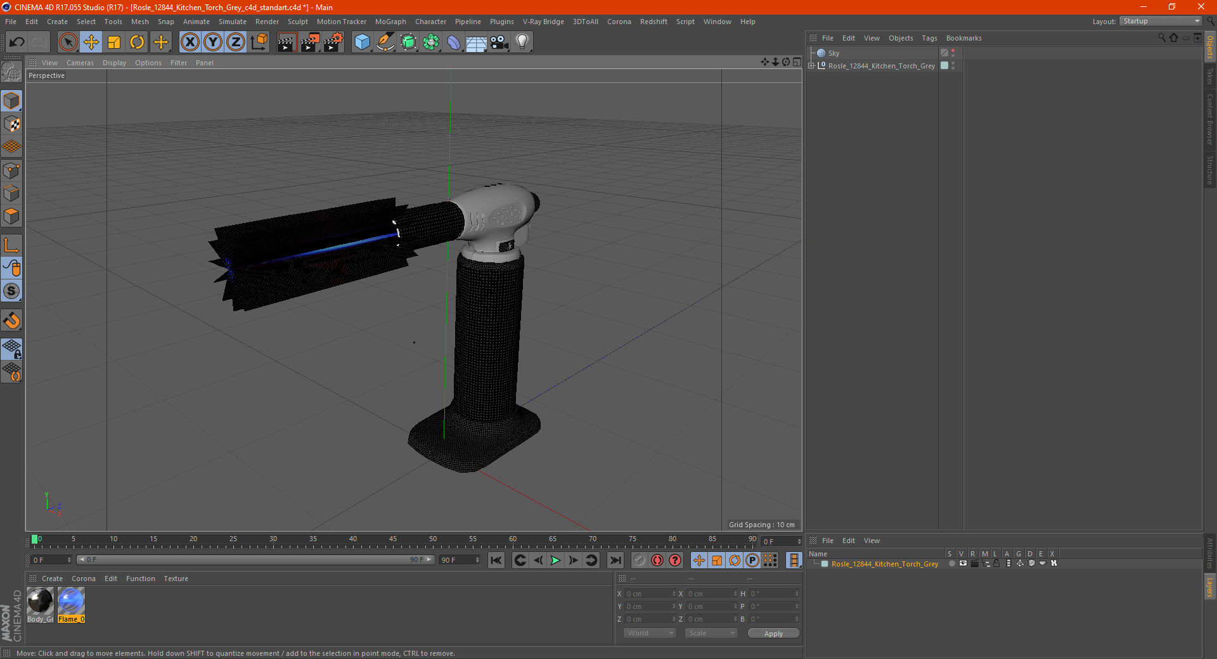Click Rosle_12844_Kitchen_Torch_Grey layer color tag
Viewport: 1217px width, 659px height.
pyautogui.click(x=944, y=66)
